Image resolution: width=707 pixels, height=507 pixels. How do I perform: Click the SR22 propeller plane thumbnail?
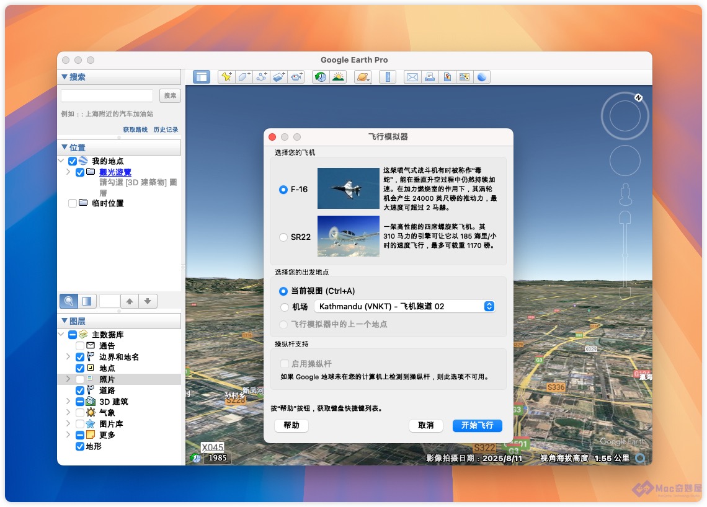348,236
